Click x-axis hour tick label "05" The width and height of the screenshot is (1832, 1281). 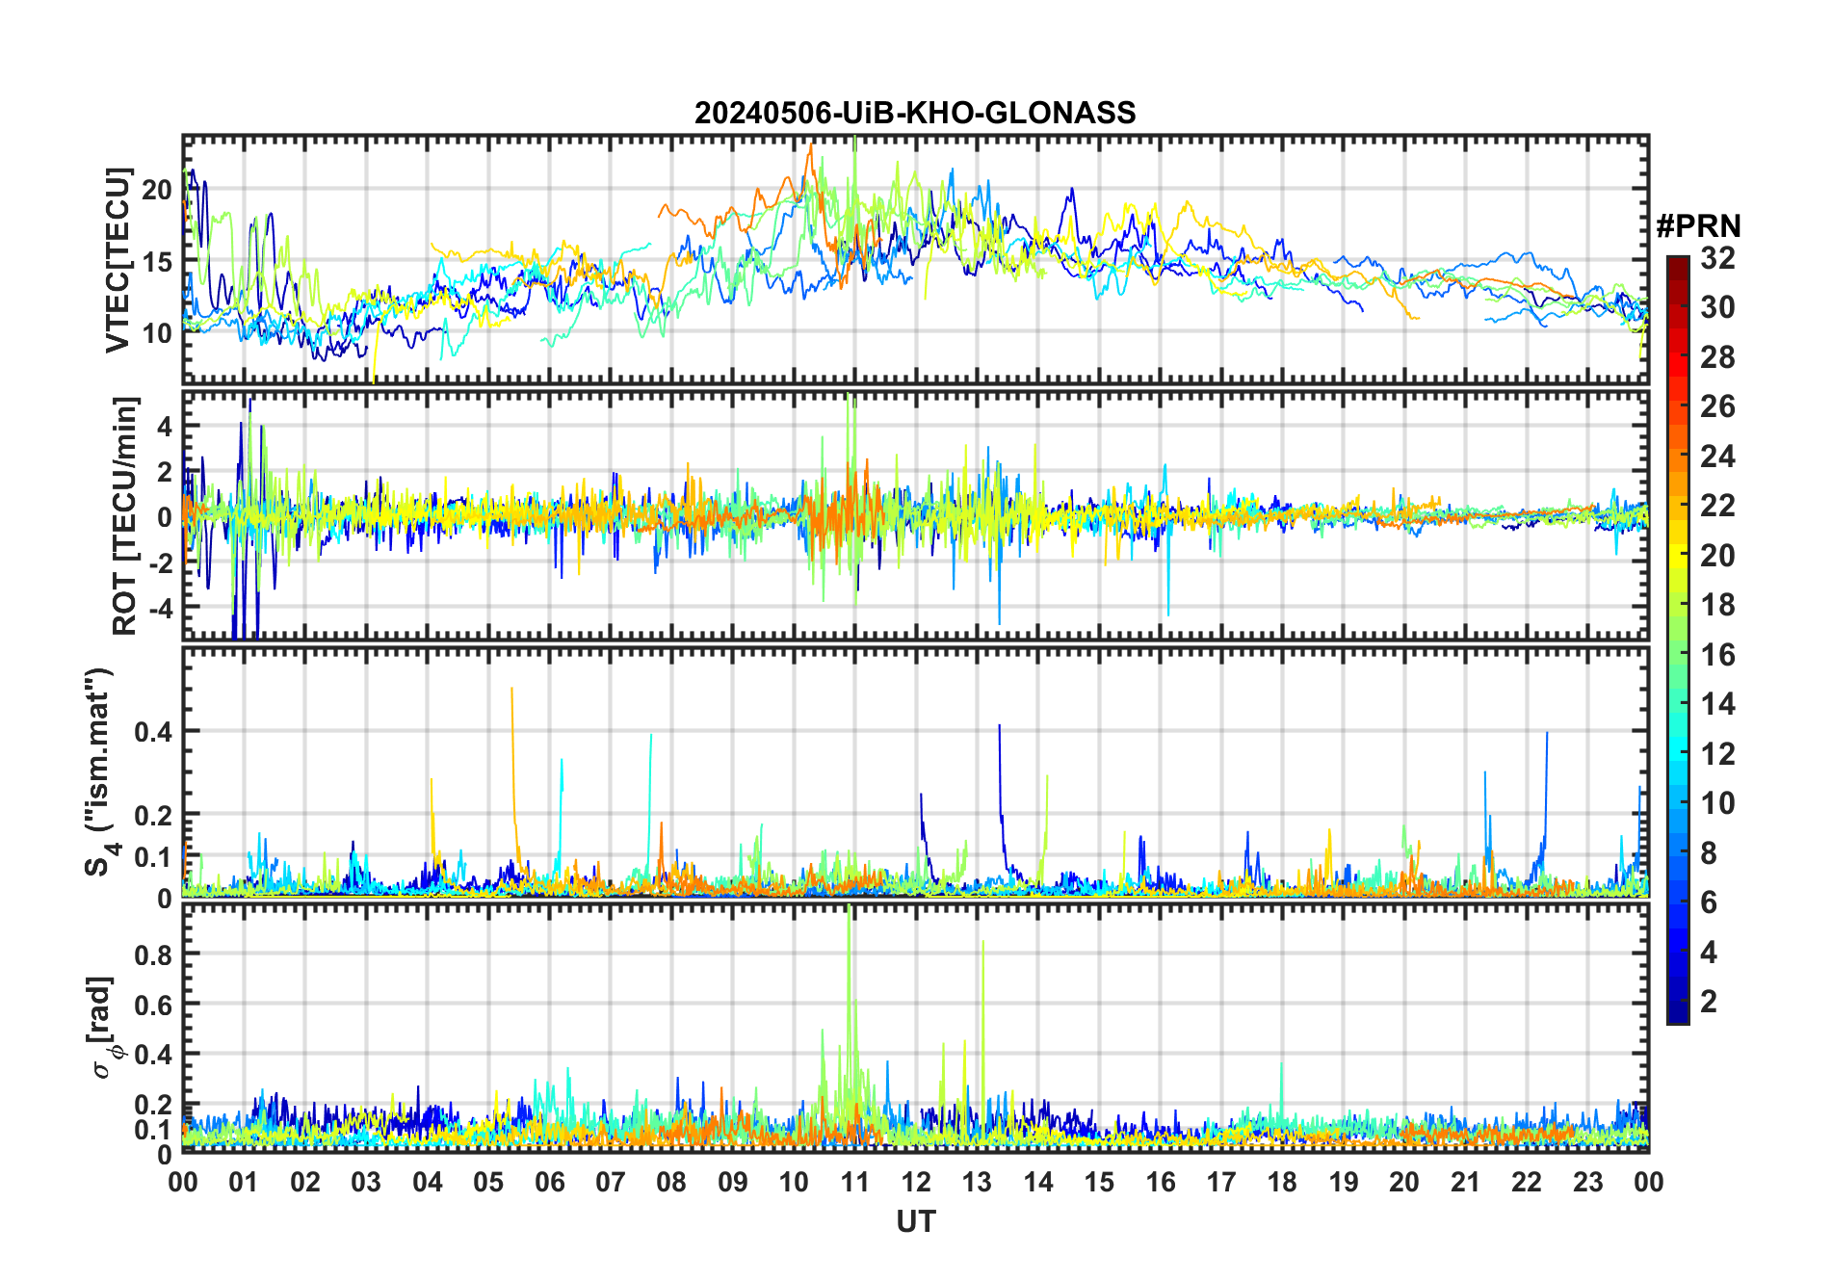click(x=488, y=1182)
